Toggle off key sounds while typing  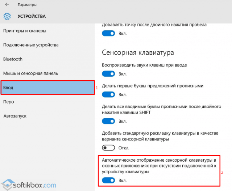[x=108, y=74]
